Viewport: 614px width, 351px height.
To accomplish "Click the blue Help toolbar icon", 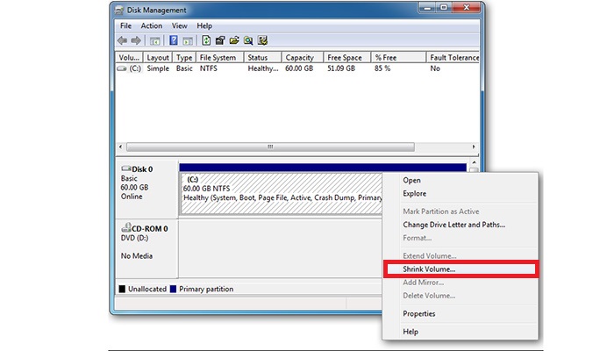I will click(x=174, y=40).
